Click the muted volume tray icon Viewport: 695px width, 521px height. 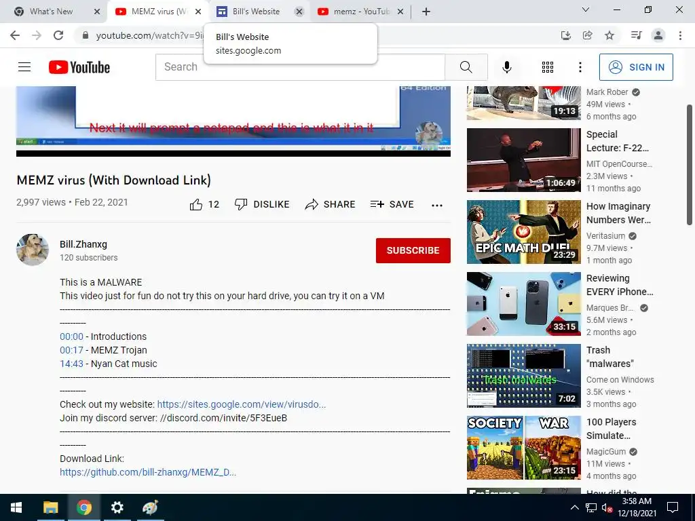[607, 507]
